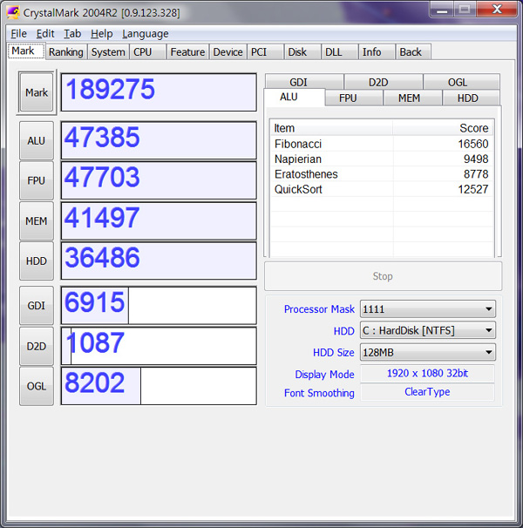Select the Mark tab
The image size is (523, 528).
point(26,51)
